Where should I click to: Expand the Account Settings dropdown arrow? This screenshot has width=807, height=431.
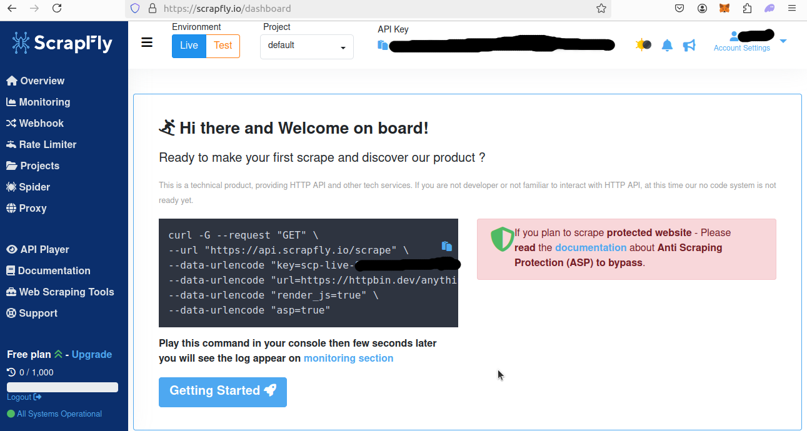click(x=783, y=41)
